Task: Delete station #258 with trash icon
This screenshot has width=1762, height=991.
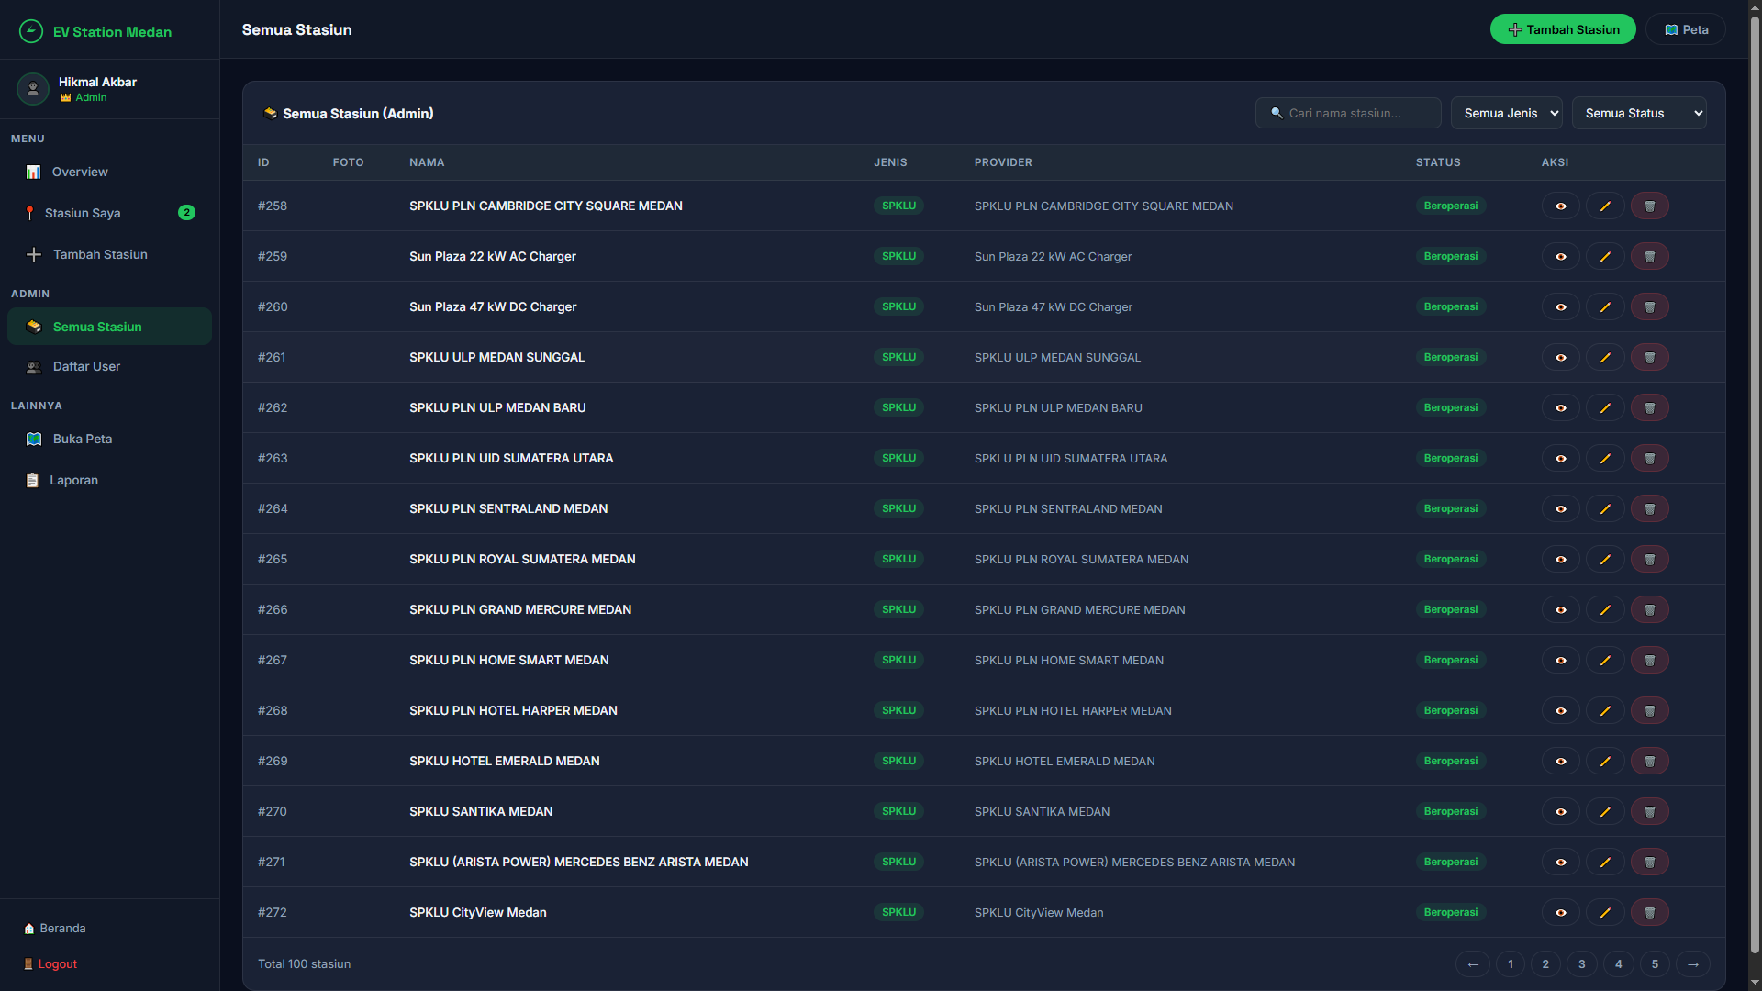Action: click(x=1649, y=206)
